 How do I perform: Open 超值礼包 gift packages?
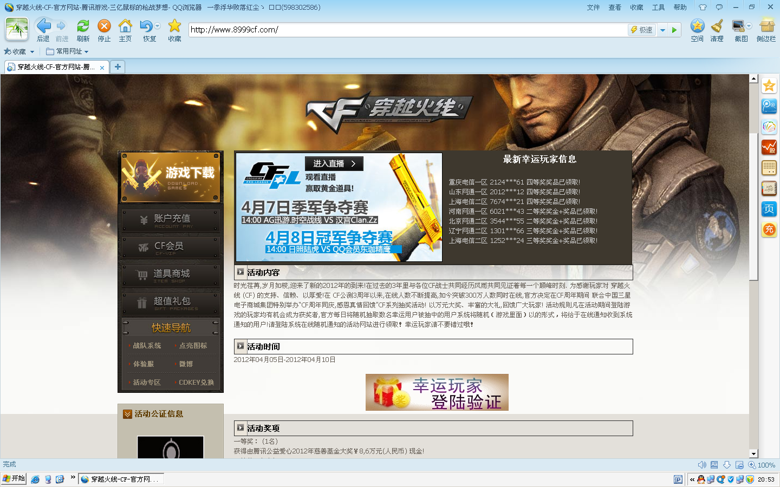171,303
